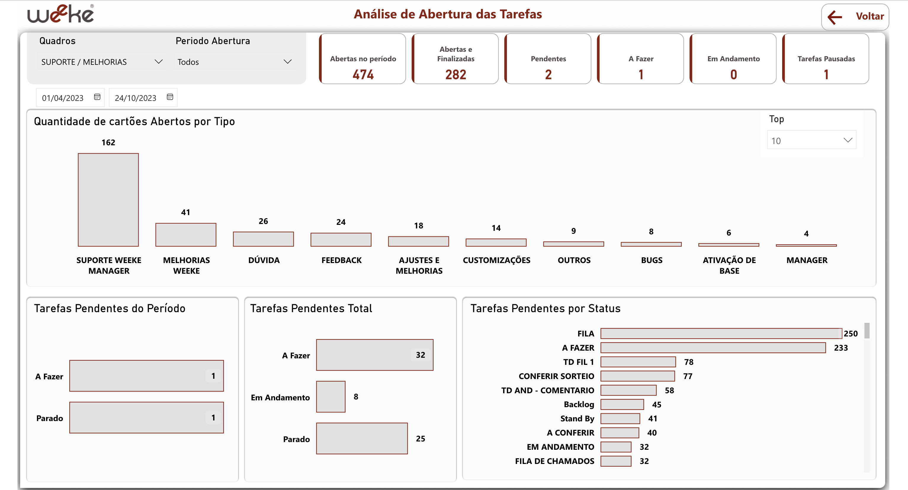Click the end date 24/10/2023 field

[x=135, y=98]
